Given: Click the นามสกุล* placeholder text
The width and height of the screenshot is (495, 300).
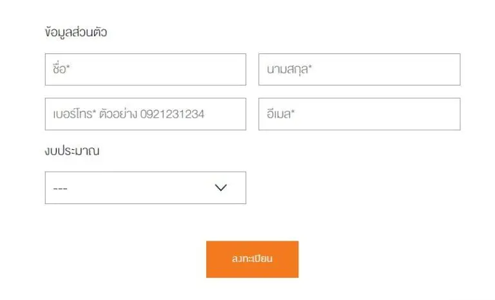Looking at the screenshot, I should (x=289, y=69).
